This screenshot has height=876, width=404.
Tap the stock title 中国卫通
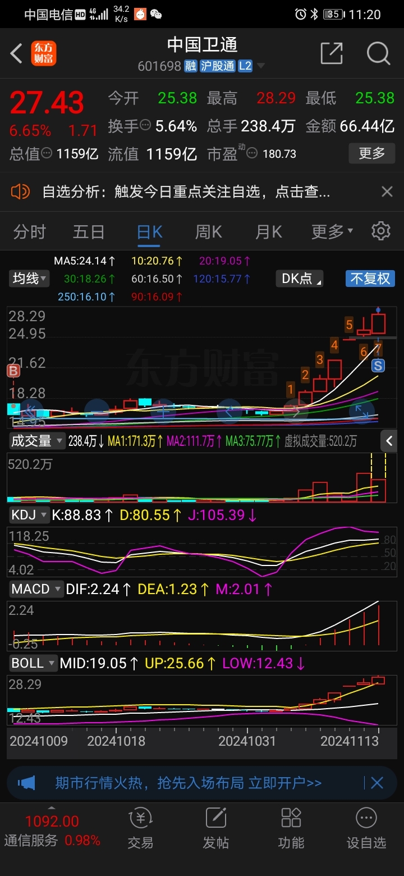[202, 44]
